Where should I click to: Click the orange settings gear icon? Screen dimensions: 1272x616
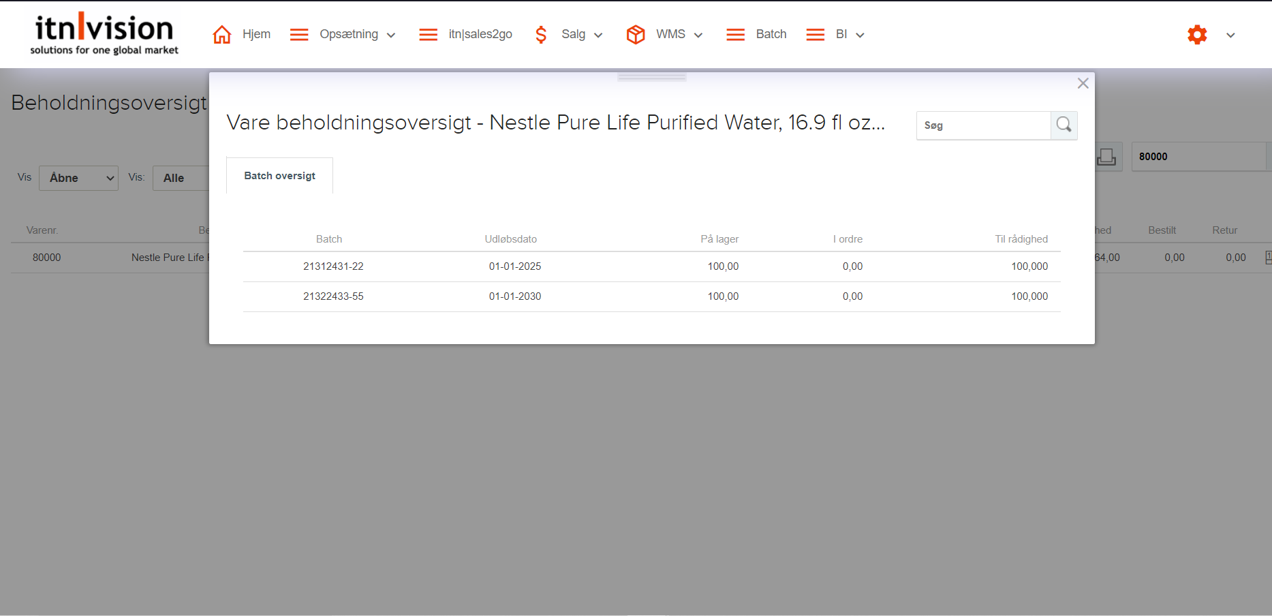[x=1197, y=35]
